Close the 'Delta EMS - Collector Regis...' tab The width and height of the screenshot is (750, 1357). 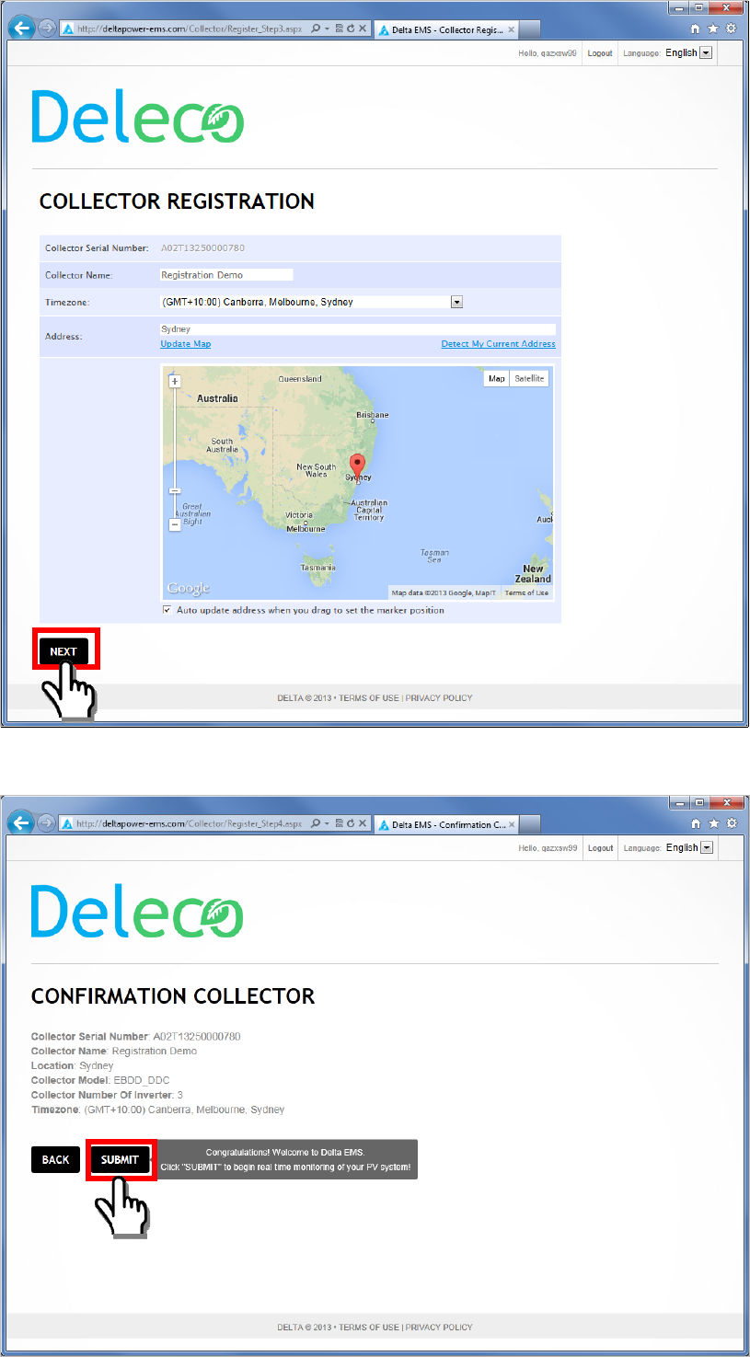point(513,29)
